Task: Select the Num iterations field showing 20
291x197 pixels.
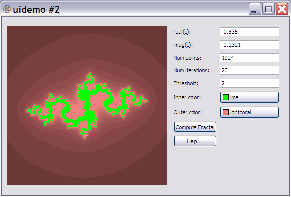Action: 249,70
